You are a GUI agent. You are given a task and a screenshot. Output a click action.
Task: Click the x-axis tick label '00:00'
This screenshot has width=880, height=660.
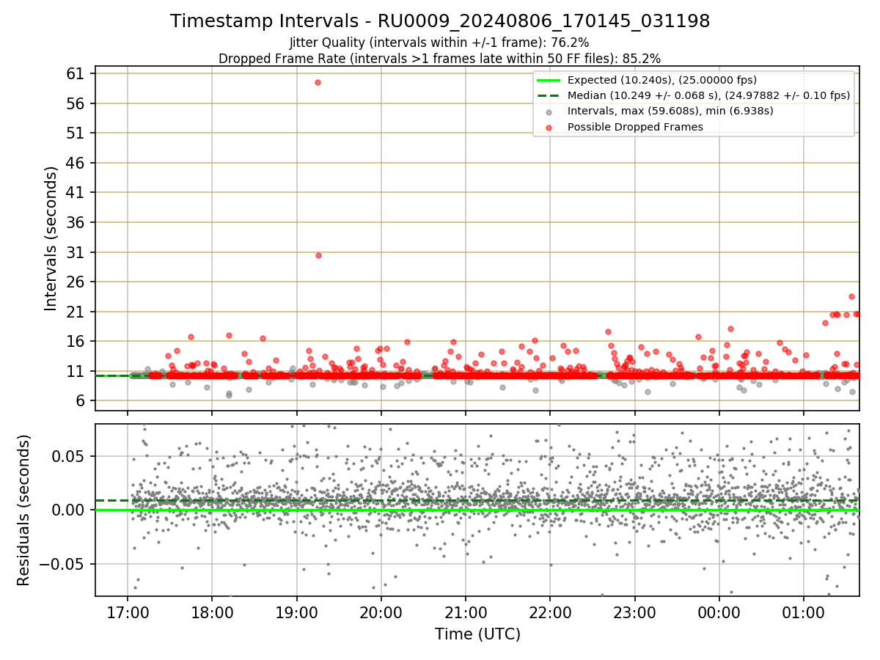click(719, 612)
